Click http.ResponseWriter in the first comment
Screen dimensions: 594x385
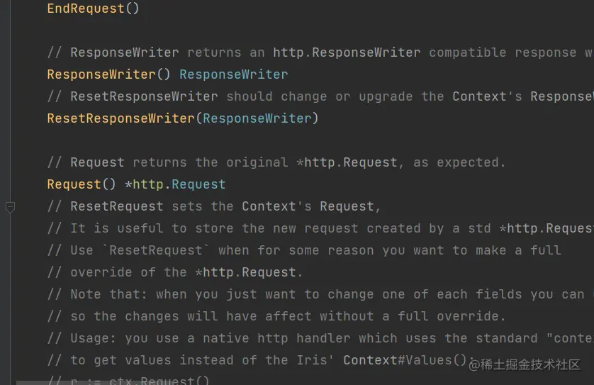click(347, 52)
